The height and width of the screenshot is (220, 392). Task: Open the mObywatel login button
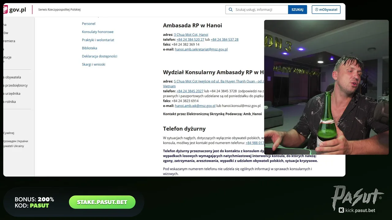tap(326, 9)
